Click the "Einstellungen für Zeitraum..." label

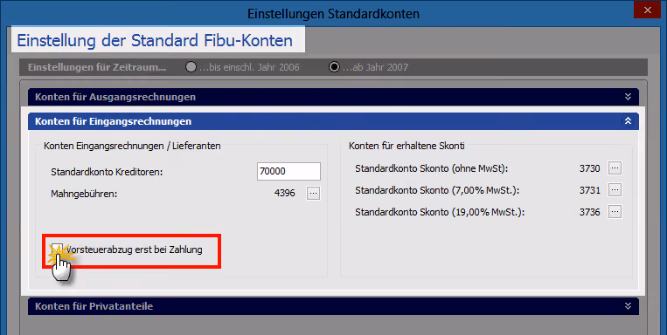point(97,67)
